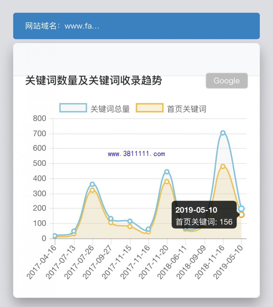Select the blue data point at 2017-04-16
The width and height of the screenshot is (273, 307).
(x=55, y=236)
